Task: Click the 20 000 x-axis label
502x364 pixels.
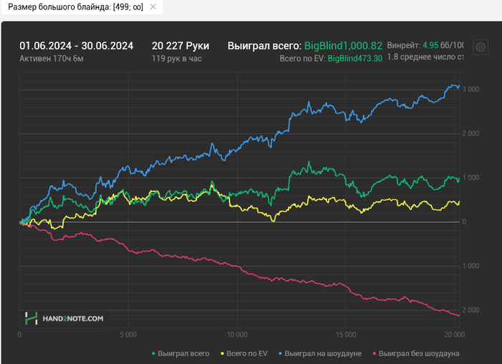Action: [454, 335]
